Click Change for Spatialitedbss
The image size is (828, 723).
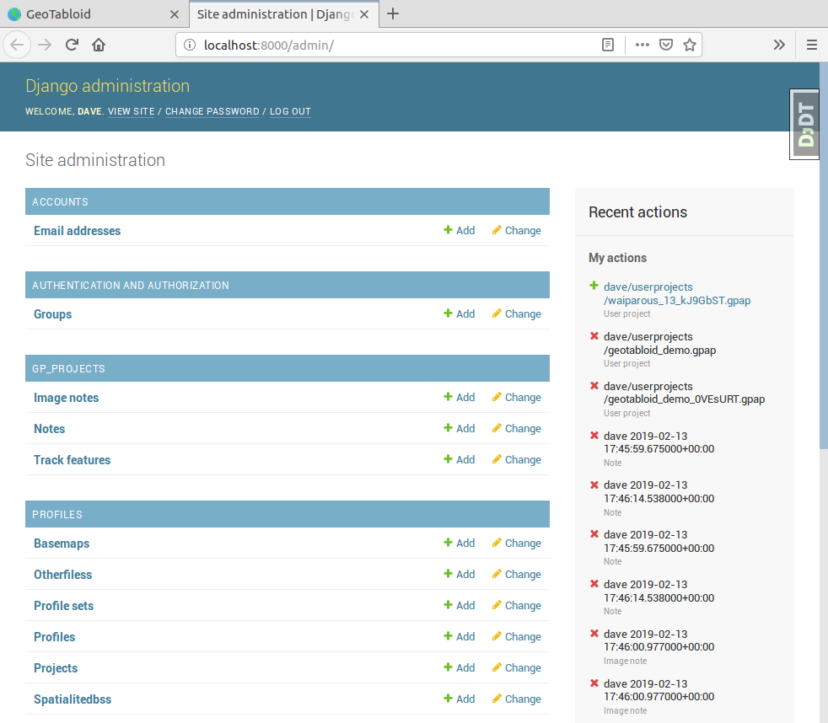click(x=516, y=699)
